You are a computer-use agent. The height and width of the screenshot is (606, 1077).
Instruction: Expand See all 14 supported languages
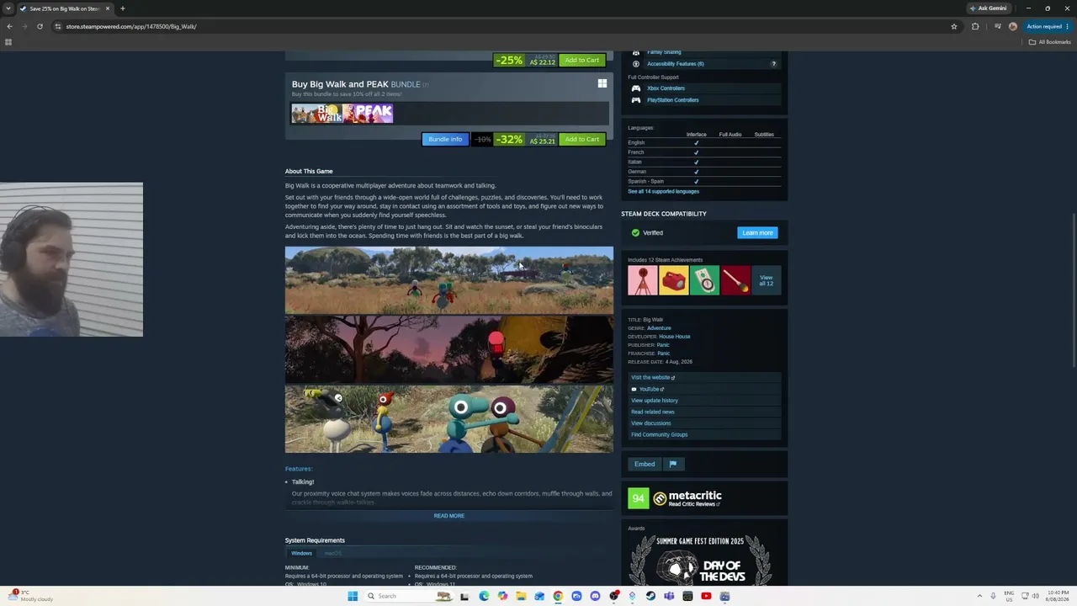(663, 192)
